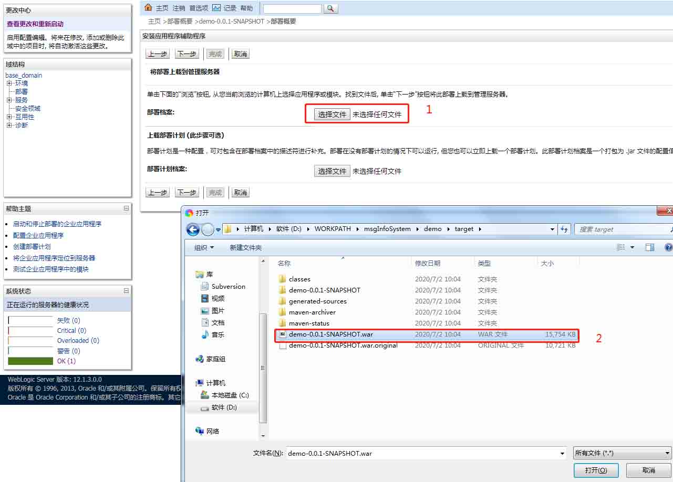Click the 15,754 KB size cell

click(560, 334)
